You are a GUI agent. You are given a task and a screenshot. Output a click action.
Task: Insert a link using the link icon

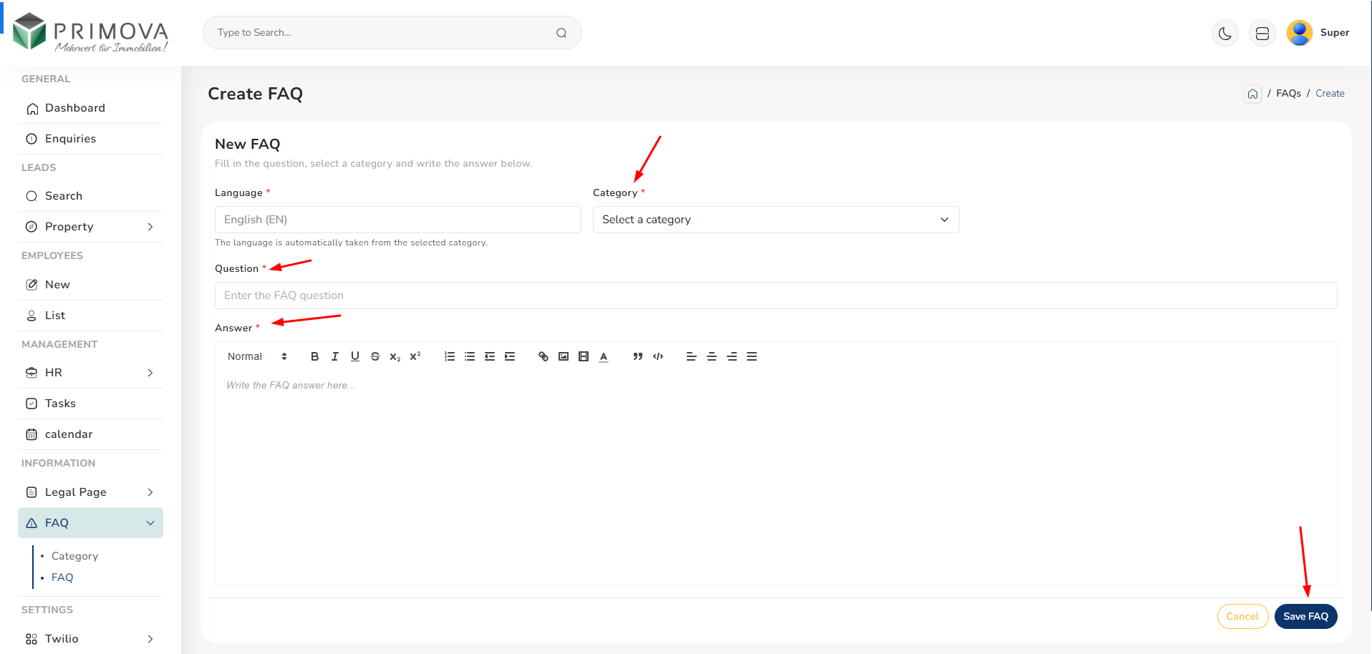coord(544,356)
